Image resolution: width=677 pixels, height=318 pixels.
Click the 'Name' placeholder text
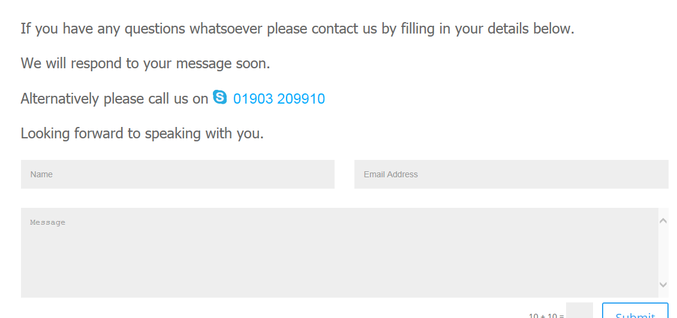point(41,174)
